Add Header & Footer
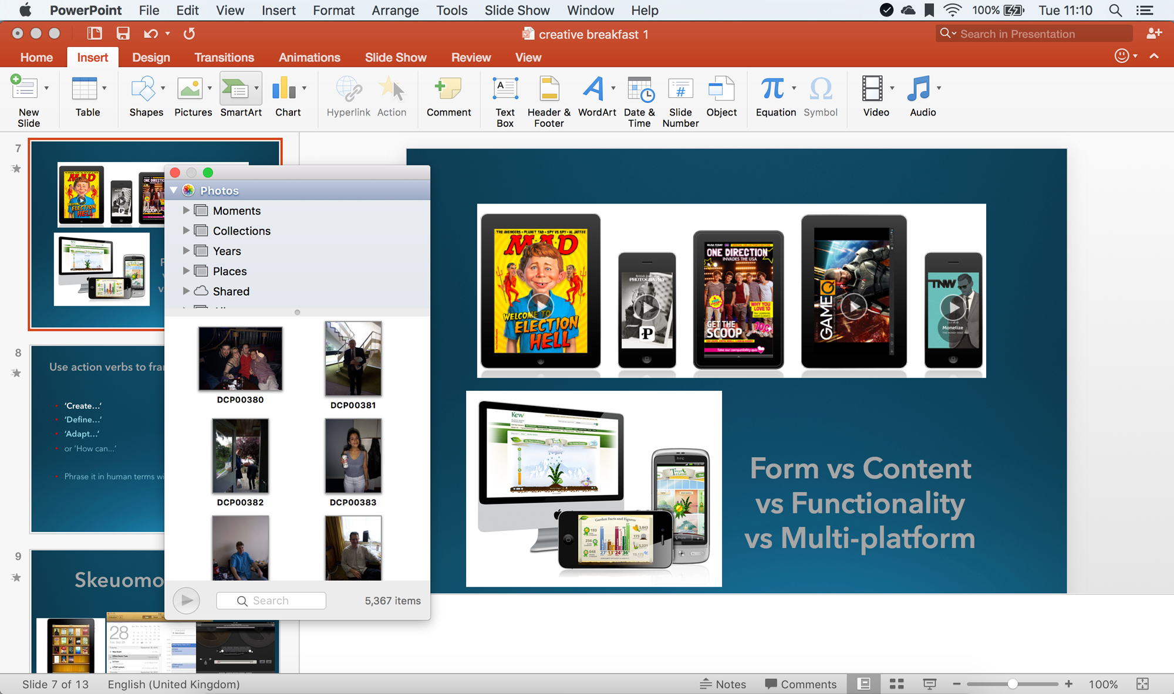The image size is (1174, 694). tap(548, 97)
